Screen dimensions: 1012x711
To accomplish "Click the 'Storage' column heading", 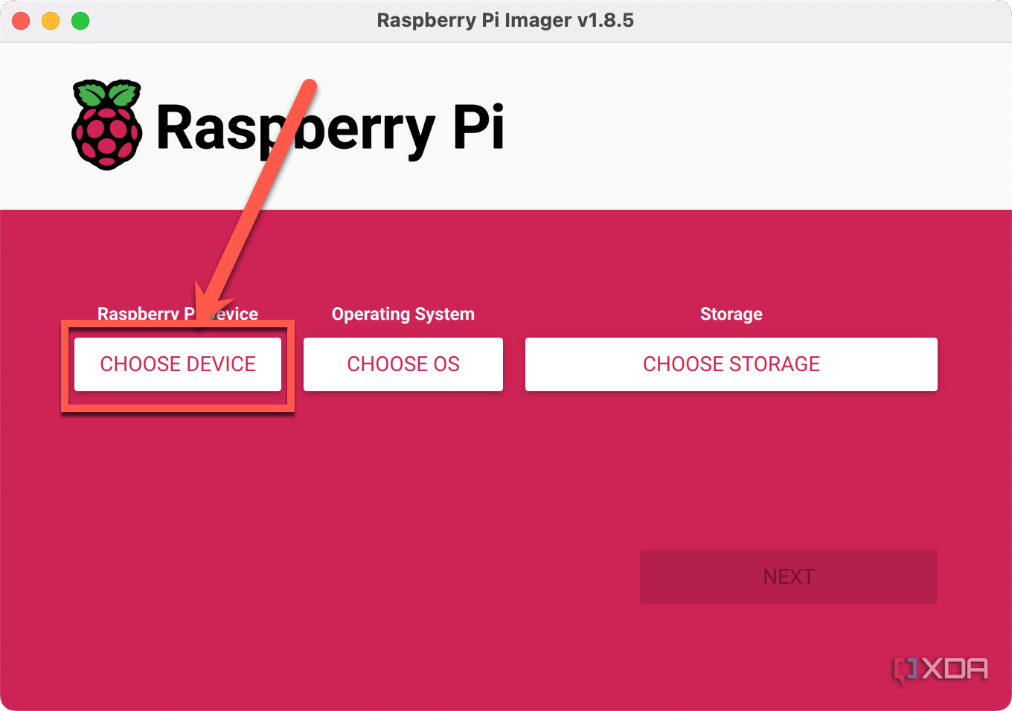I will point(731,314).
